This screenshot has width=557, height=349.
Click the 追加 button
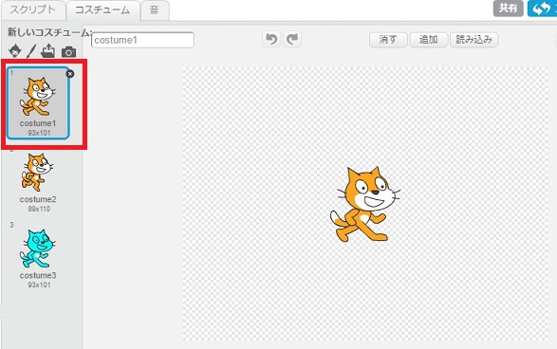click(428, 40)
